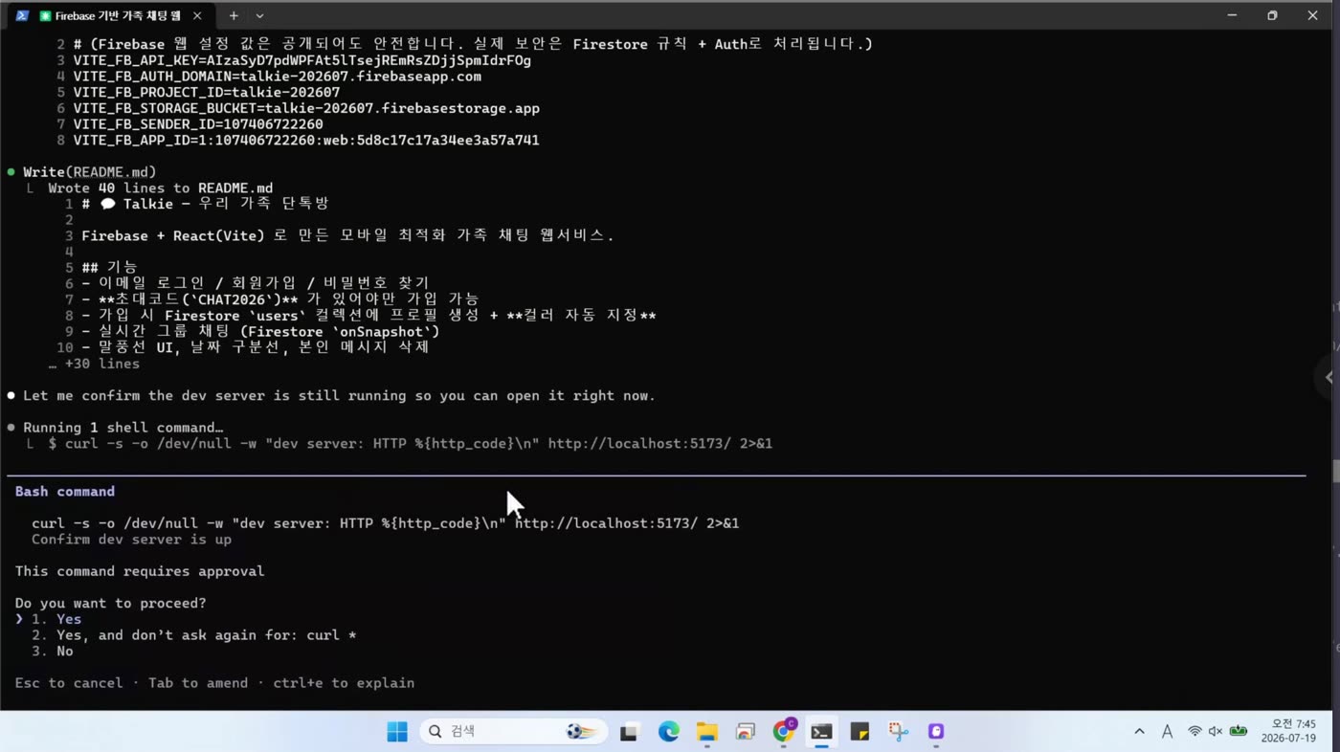1340x752 pixels.
Task: Click the battery tray icon
Action: 1239,732
